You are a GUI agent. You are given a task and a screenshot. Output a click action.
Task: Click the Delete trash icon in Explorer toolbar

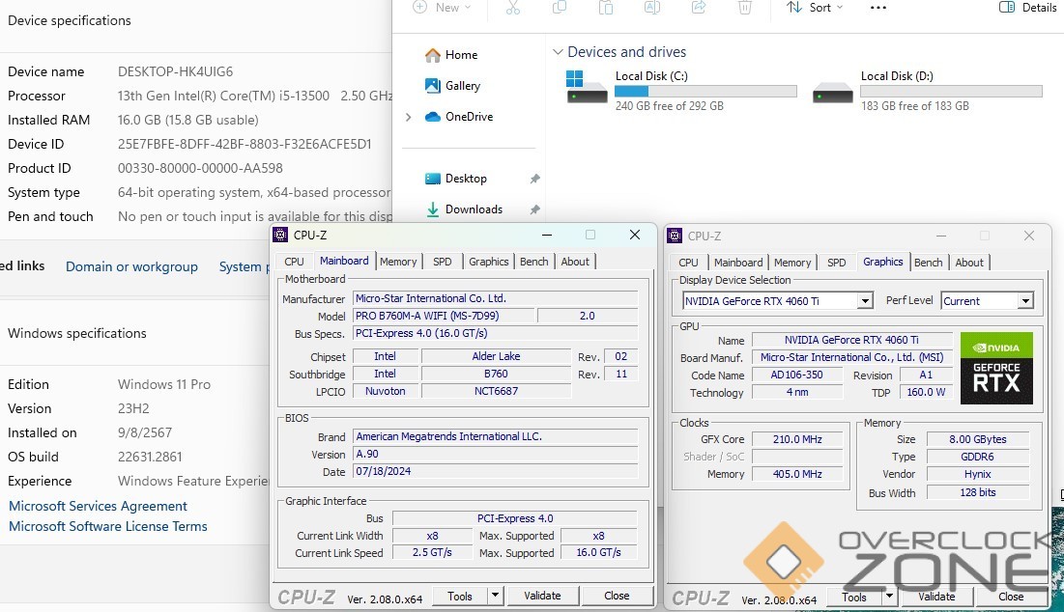click(744, 8)
